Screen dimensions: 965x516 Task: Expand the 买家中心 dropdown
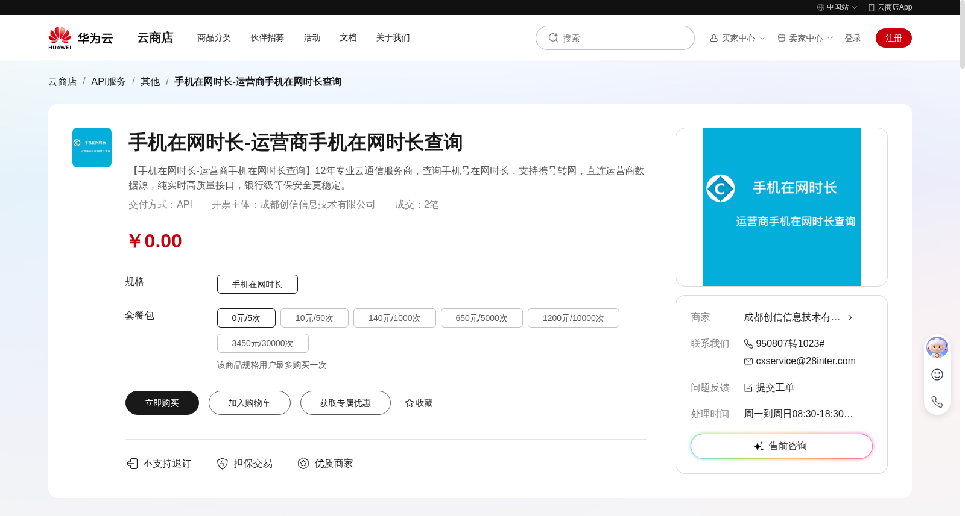pos(738,38)
